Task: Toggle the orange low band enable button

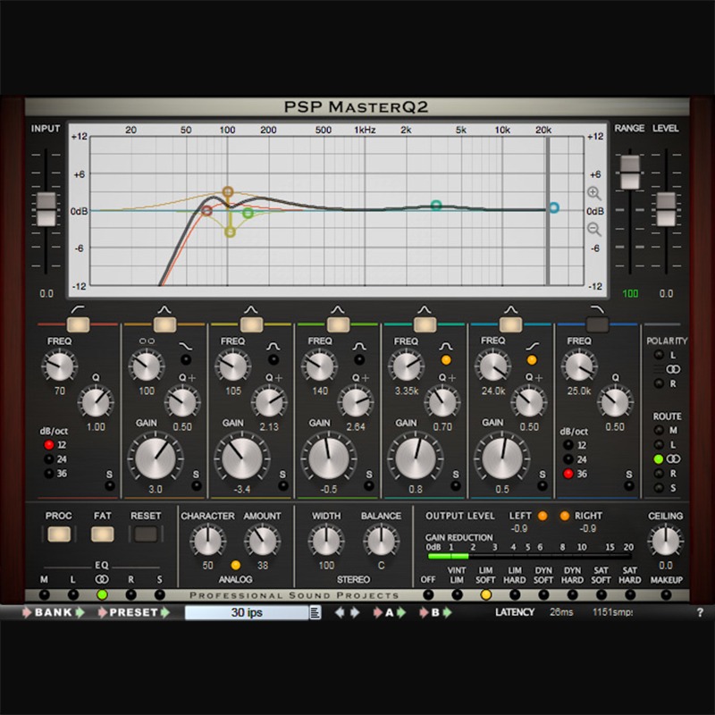Action: 164,324
